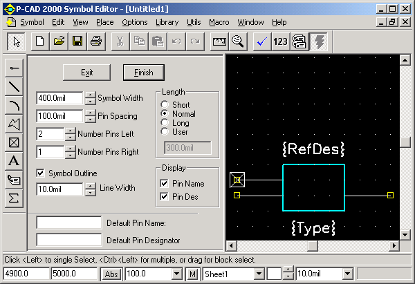The image size is (415, 284).
Task: Select the Place Arc tool
Action: coord(14,105)
